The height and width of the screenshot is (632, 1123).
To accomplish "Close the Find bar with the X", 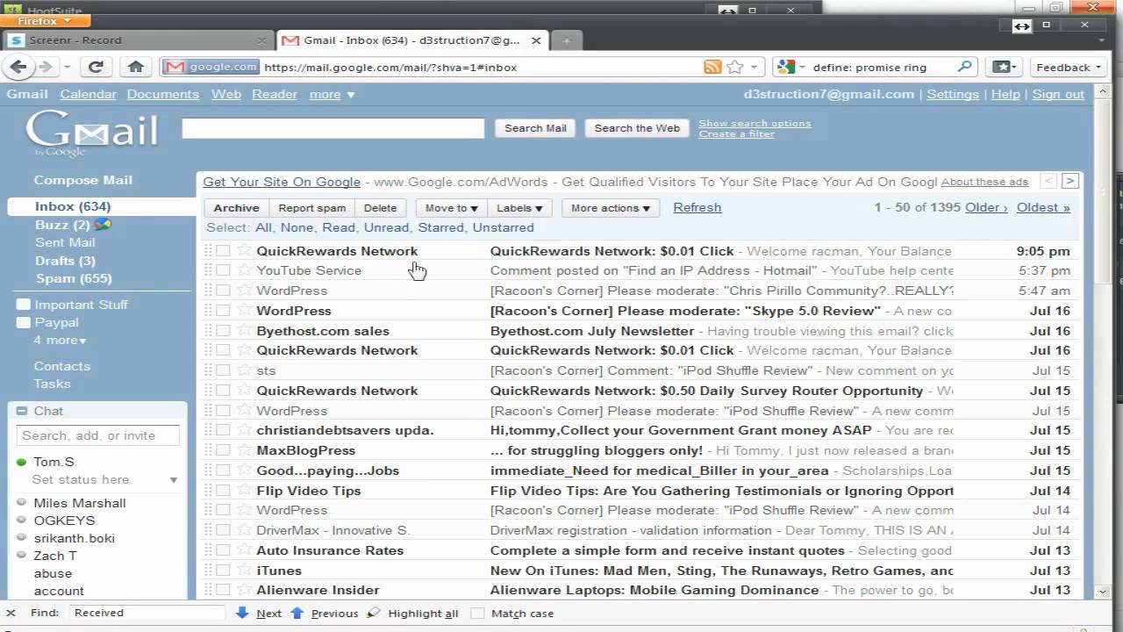I will (11, 613).
